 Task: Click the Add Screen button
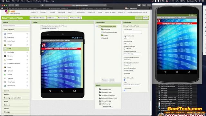point(51,18)
